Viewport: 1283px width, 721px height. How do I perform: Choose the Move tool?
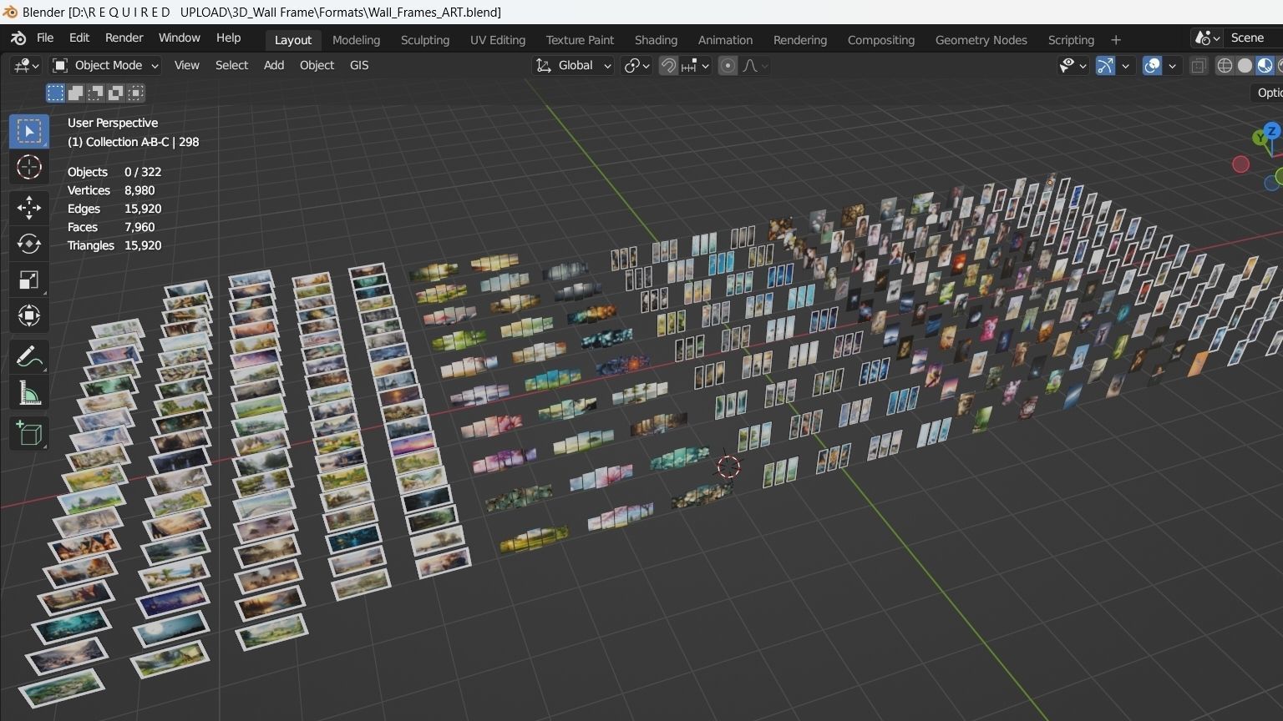[x=29, y=207]
